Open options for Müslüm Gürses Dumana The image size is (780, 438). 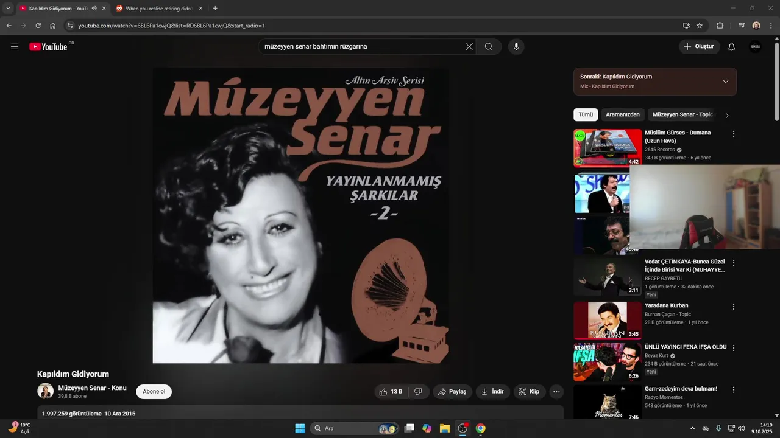(x=734, y=134)
